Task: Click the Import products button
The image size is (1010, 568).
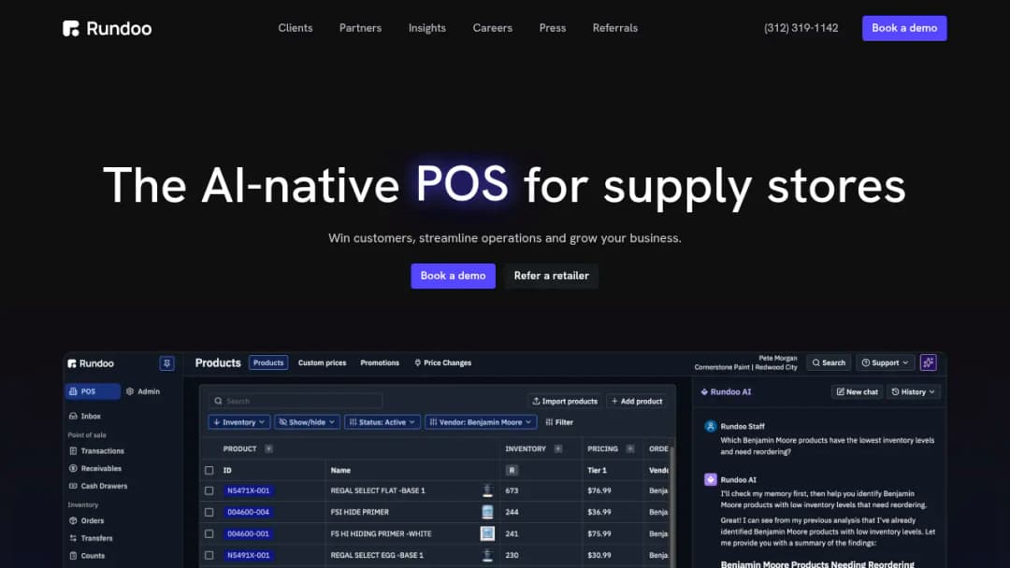Action: tap(565, 402)
